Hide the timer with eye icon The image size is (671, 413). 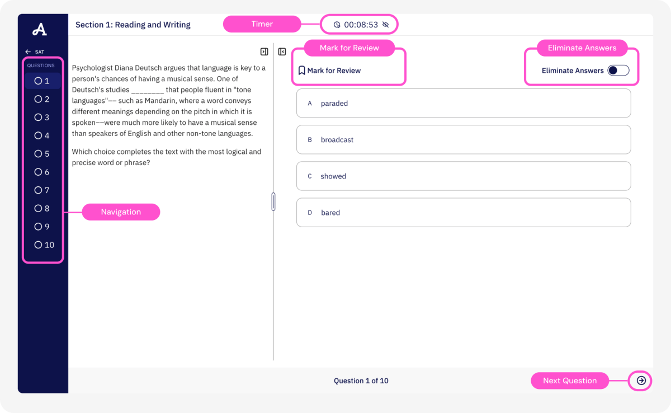click(385, 25)
